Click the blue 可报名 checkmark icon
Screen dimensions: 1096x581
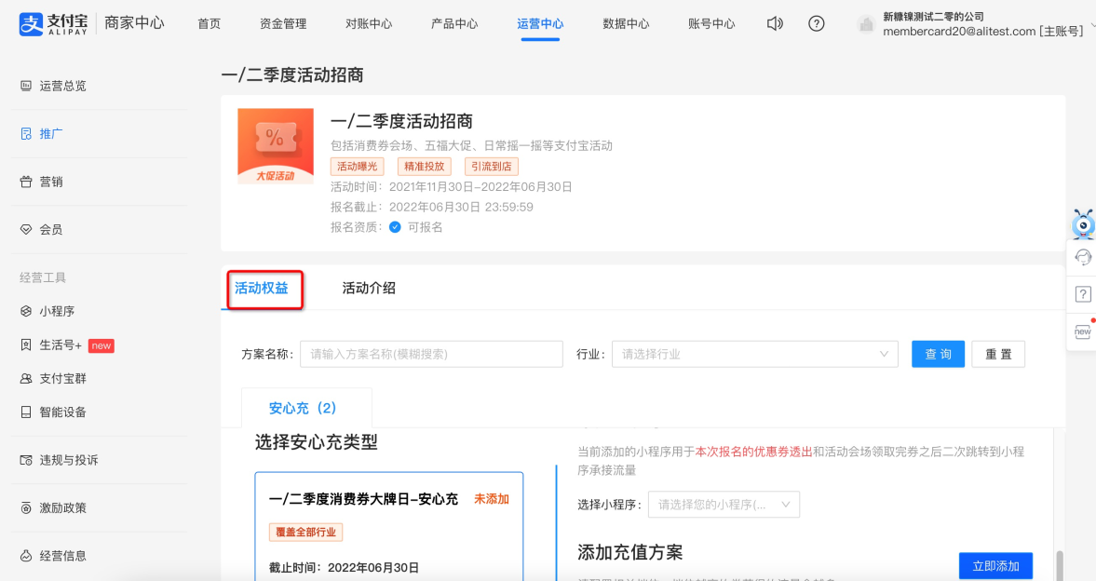(395, 227)
